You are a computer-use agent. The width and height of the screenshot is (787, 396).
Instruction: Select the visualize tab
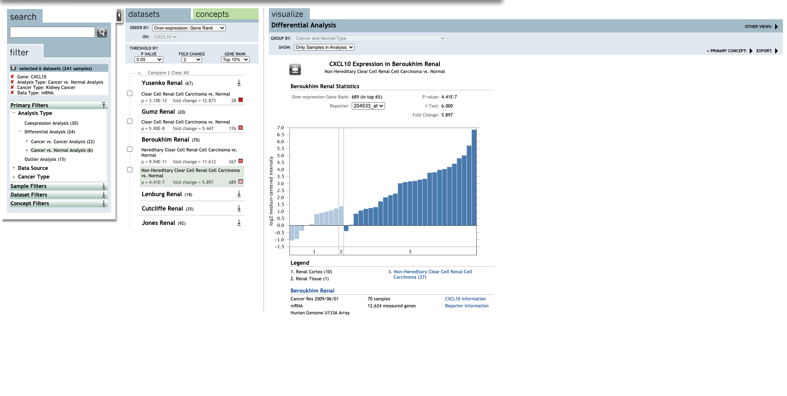[289, 14]
